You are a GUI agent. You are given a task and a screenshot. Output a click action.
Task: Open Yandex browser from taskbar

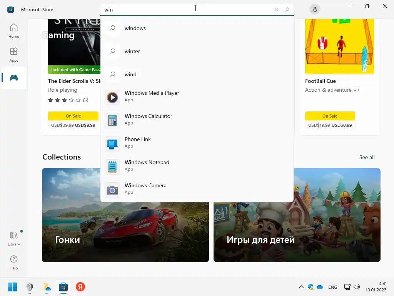(x=80, y=287)
